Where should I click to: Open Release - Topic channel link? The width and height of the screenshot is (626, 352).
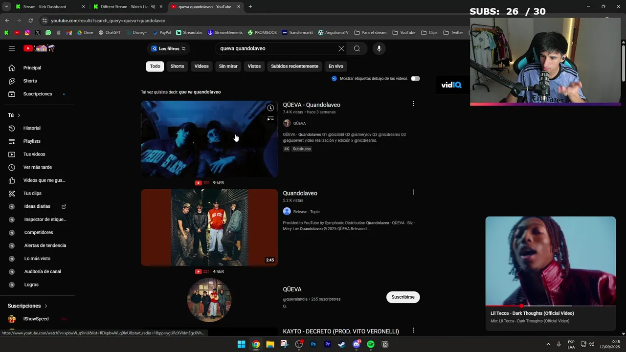[x=306, y=212]
